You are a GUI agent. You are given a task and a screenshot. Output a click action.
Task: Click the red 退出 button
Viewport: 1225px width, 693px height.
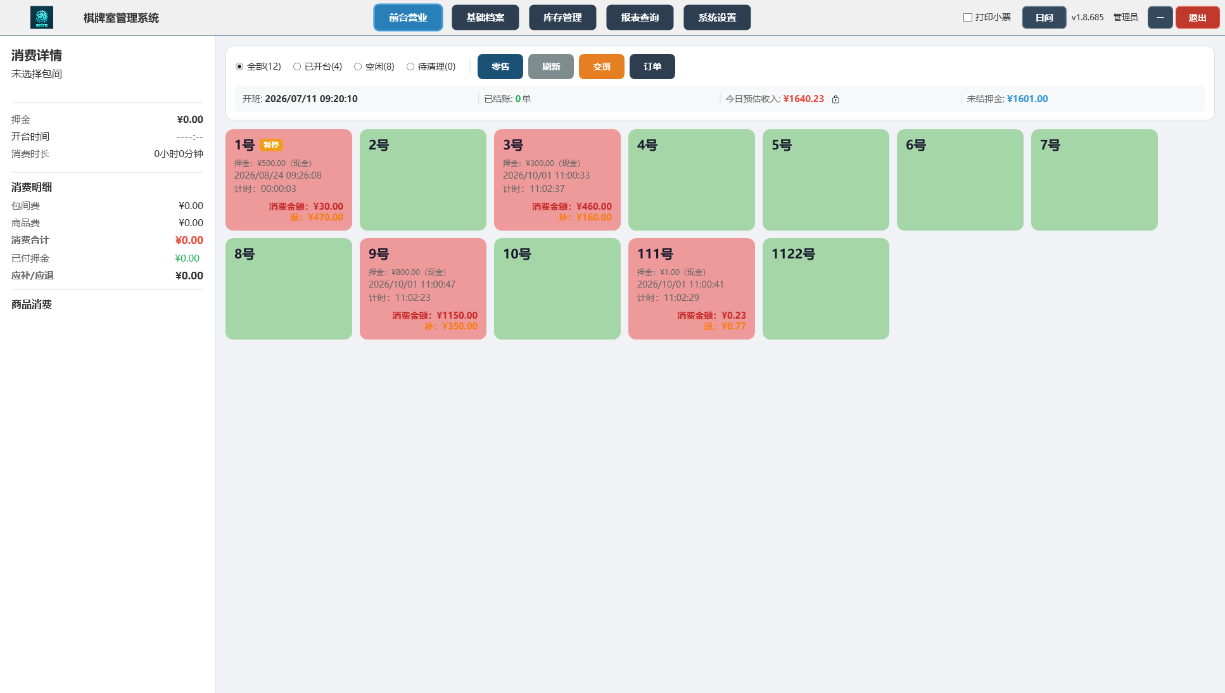pyautogui.click(x=1198, y=18)
